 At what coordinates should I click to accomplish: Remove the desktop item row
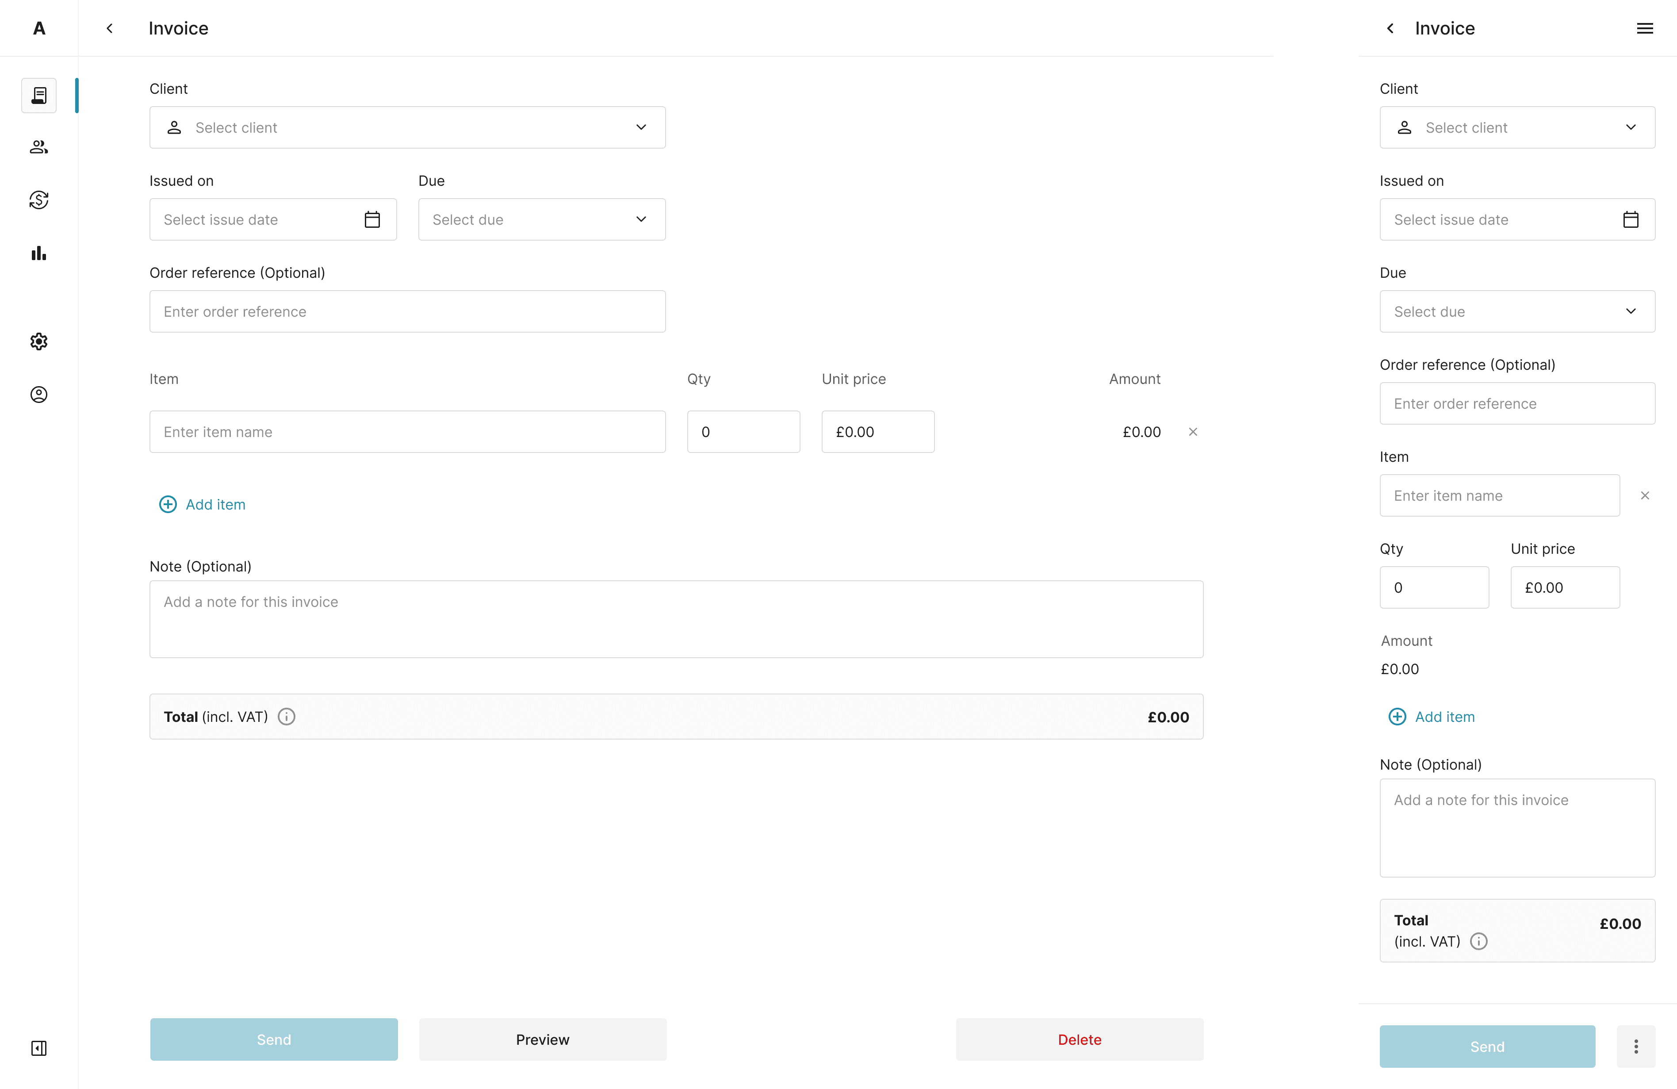coord(1193,432)
